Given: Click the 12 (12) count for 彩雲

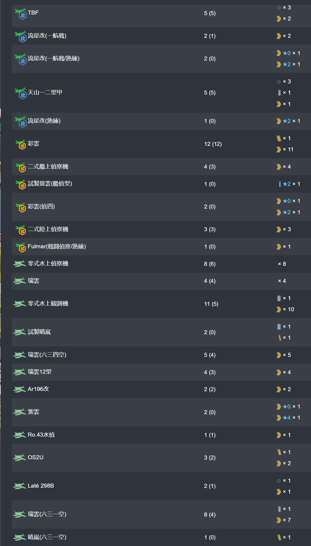Looking at the screenshot, I should [x=213, y=144].
